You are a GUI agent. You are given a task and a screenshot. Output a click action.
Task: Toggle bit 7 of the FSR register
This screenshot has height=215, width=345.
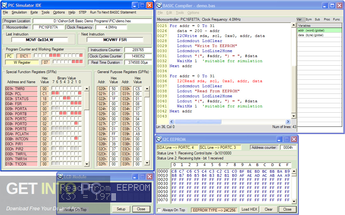coord(53,103)
